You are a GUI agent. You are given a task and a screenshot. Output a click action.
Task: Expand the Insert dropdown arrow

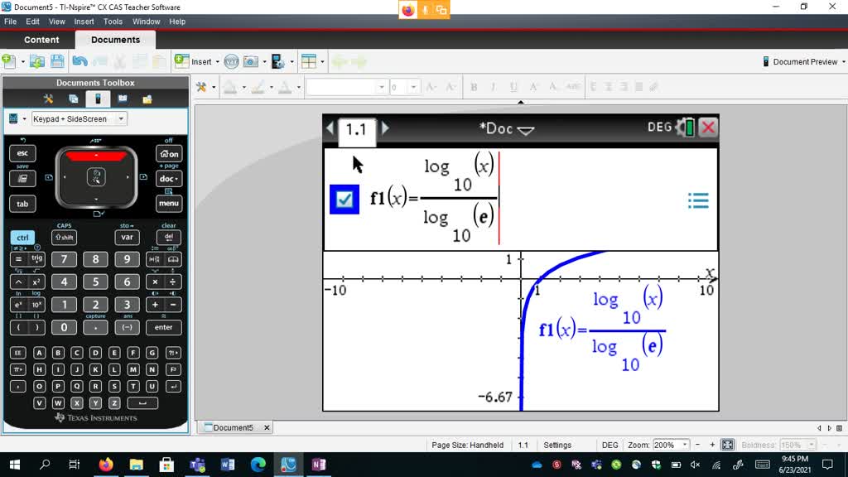coord(218,62)
